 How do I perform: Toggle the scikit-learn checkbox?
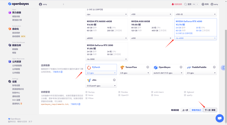tap(152, 92)
